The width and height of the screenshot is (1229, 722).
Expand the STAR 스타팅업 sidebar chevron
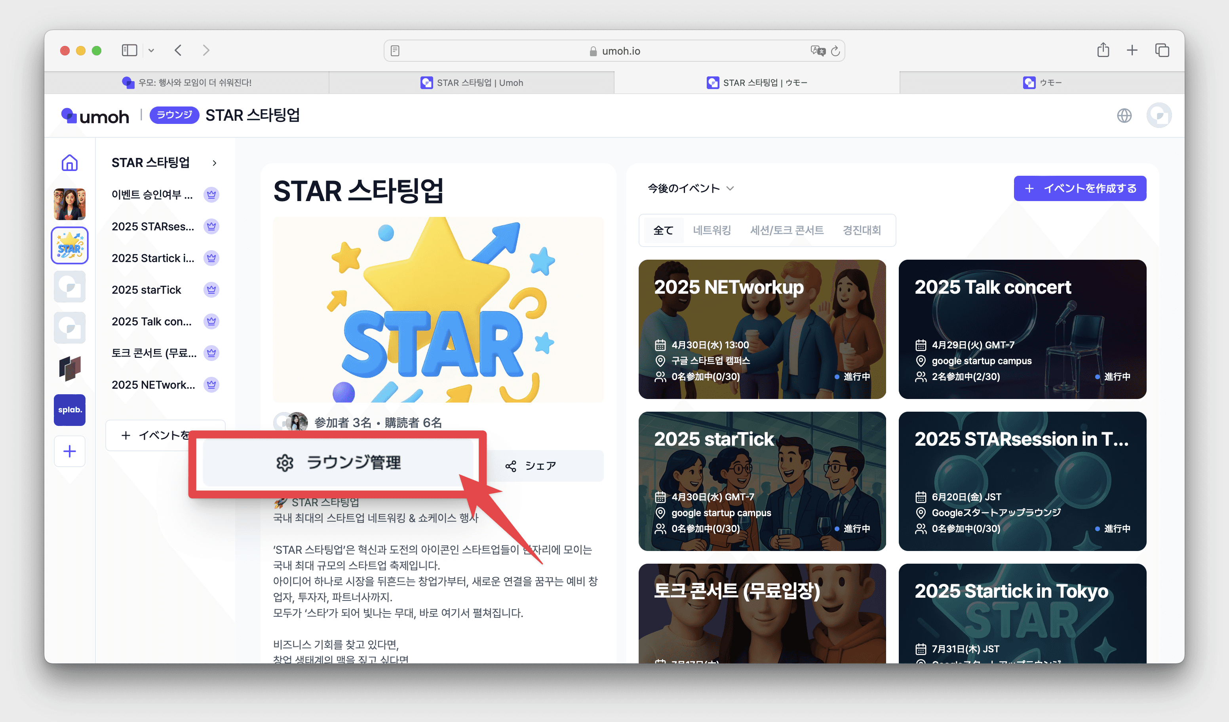coord(215,163)
